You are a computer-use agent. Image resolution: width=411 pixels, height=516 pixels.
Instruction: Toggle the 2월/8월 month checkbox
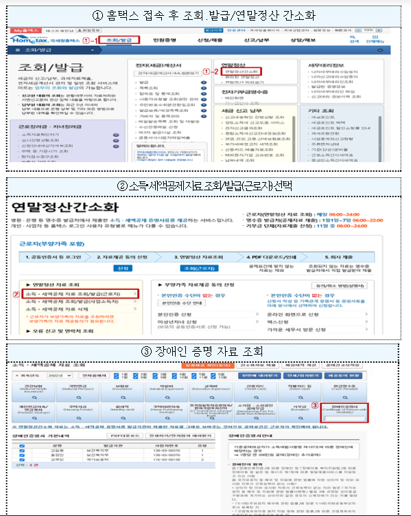point(135,375)
